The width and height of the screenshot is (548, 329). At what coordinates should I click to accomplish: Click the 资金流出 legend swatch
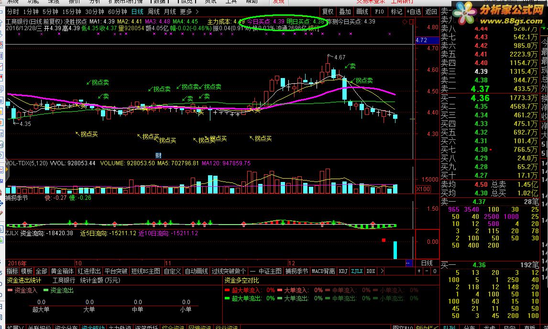click(46, 290)
